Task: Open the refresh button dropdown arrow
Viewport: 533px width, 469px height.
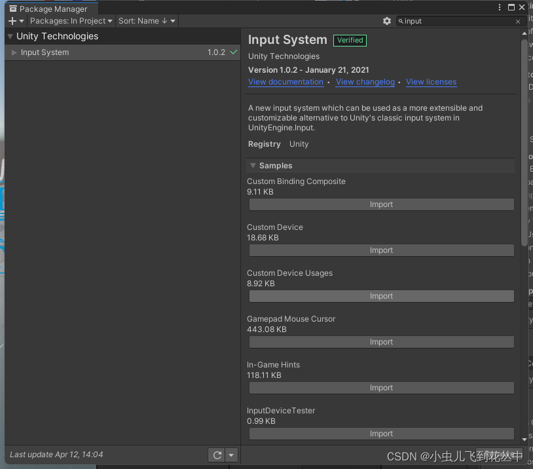Action: pos(230,455)
